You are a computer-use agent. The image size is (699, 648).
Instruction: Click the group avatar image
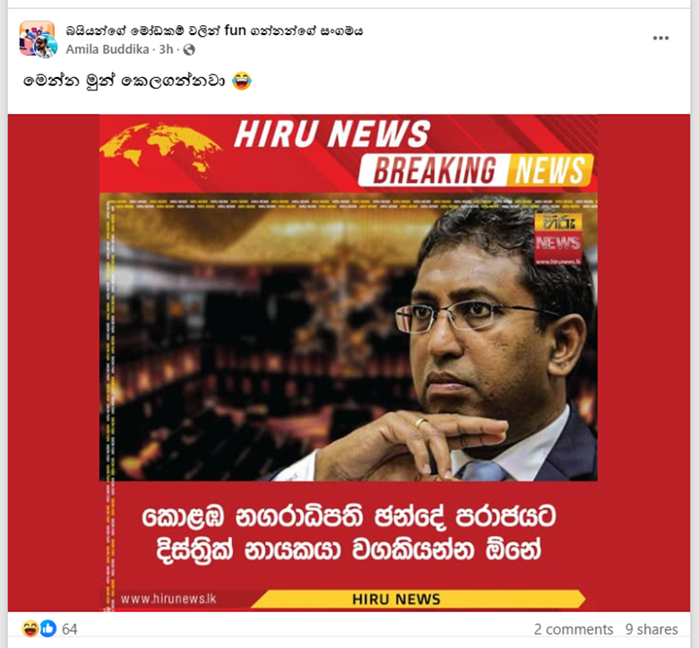click(x=38, y=39)
